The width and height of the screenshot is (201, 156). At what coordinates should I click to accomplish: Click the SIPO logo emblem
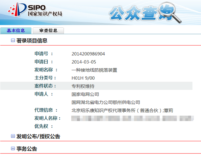pos(17,10)
